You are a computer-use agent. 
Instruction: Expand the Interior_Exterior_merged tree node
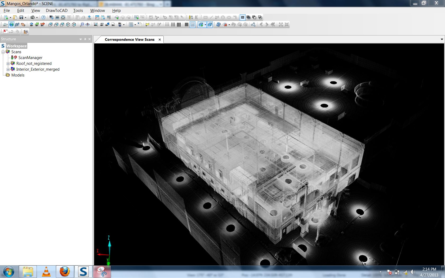pyautogui.click(x=8, y=69)
